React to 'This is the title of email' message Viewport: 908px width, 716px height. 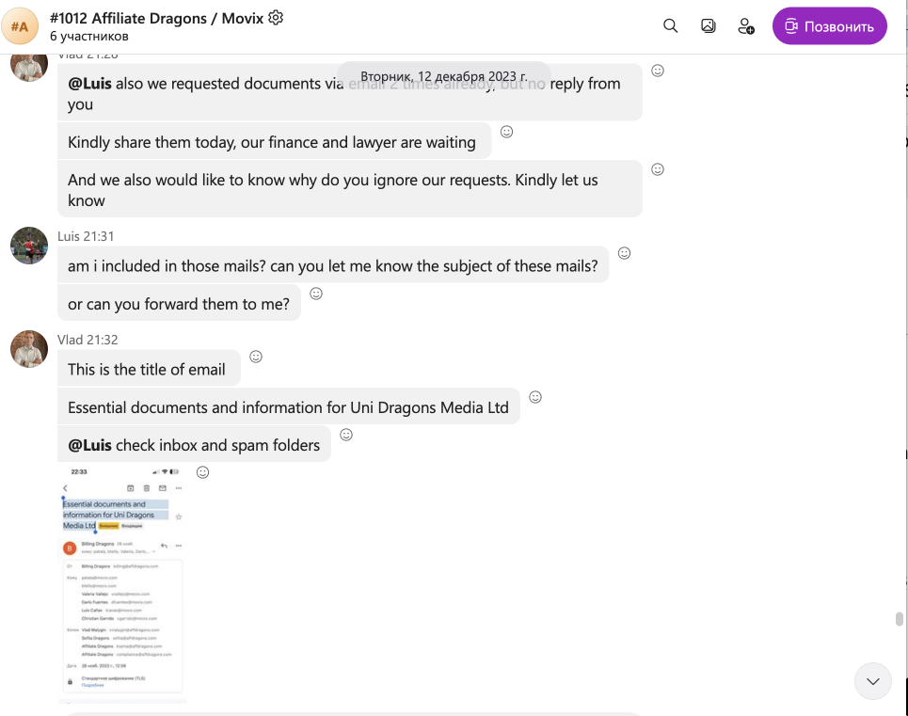coord(255,357)
